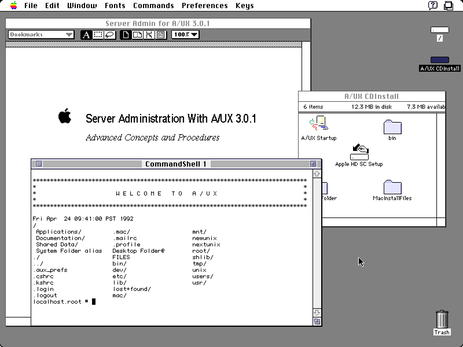The image size is (463, 347).
Task: Click "dev/" in the shell listing
Action: pos(119,270)
